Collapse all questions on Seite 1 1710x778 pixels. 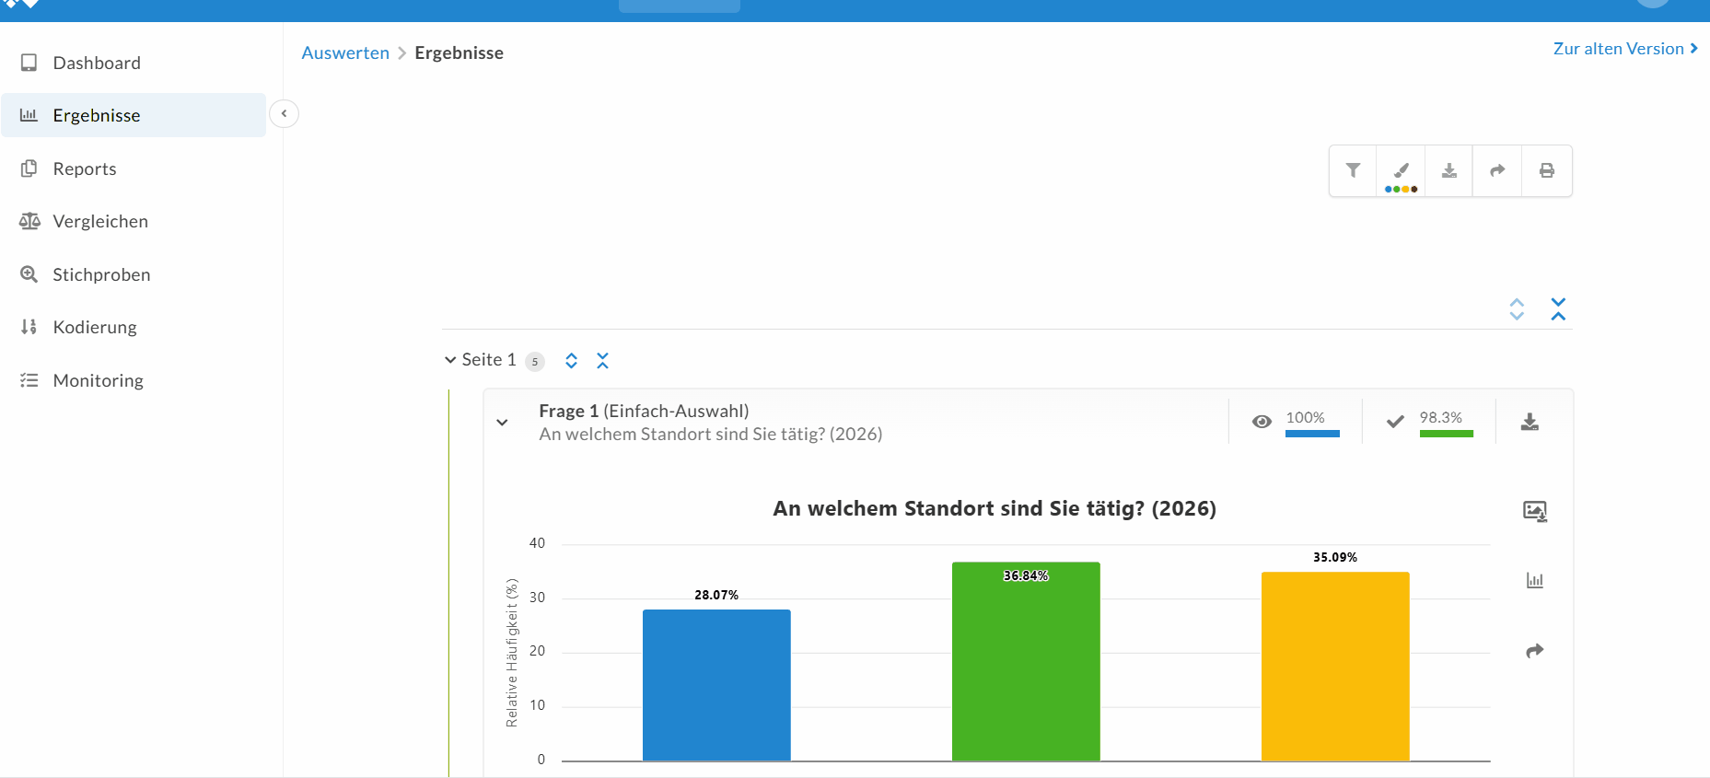(602, 360)
